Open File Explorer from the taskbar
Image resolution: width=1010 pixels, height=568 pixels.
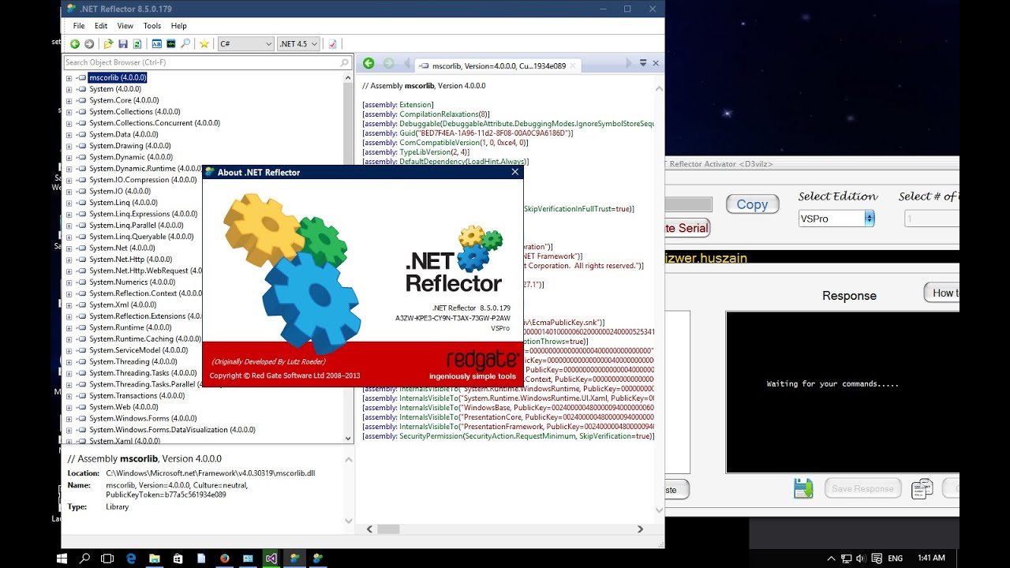coord(155,558)
